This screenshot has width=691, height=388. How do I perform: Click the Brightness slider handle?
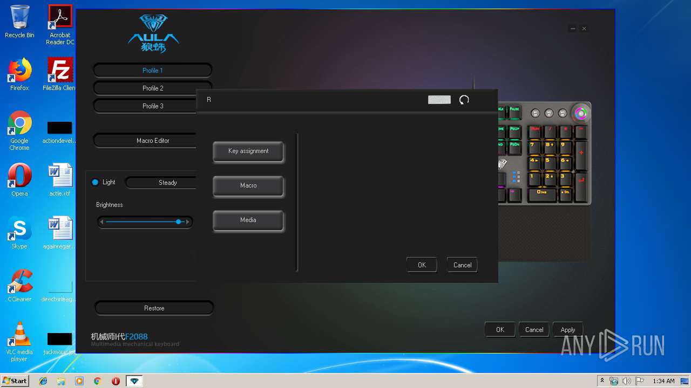[178, 221]
